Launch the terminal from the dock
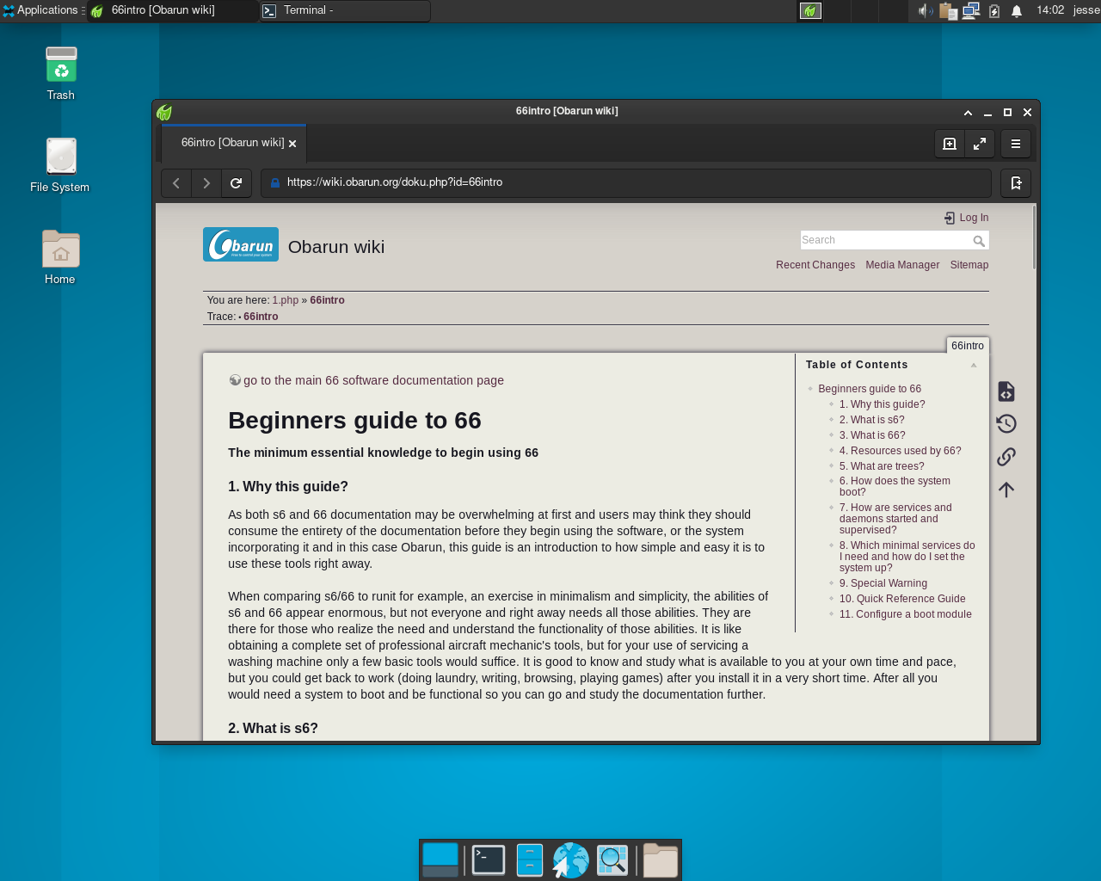The height and width of the screenshot is (881, 1101). pos(489,859)
